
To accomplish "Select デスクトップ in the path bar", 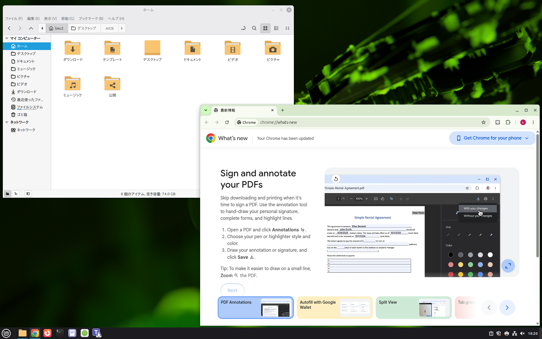I will [84, 28].
